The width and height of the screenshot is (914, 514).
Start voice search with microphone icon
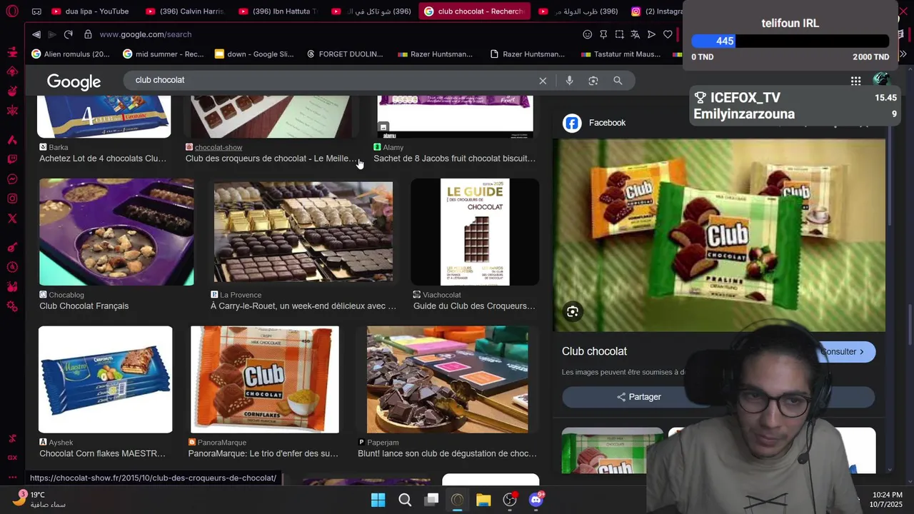click(569, 81)
